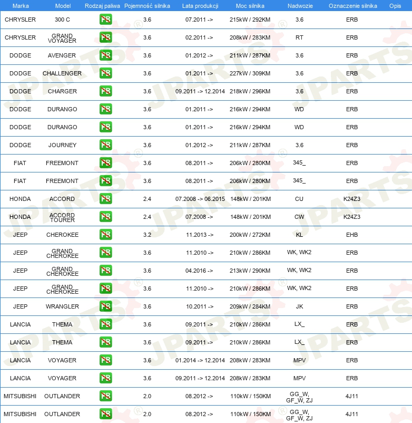Click the fuel icon in the Chrysler 300 C row
Viewport: 412px width, 423px height.
(105, 20)
